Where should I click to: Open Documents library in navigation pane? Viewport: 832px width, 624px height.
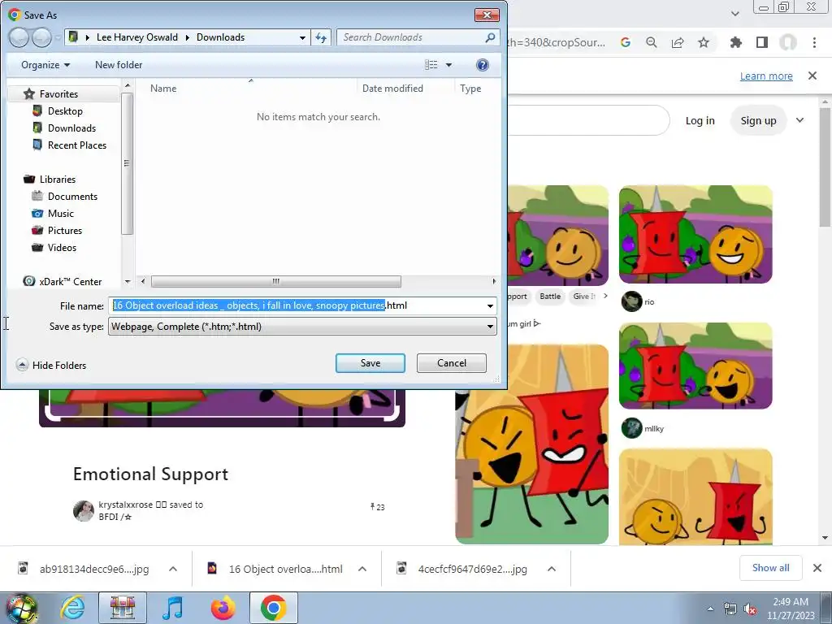72,197
